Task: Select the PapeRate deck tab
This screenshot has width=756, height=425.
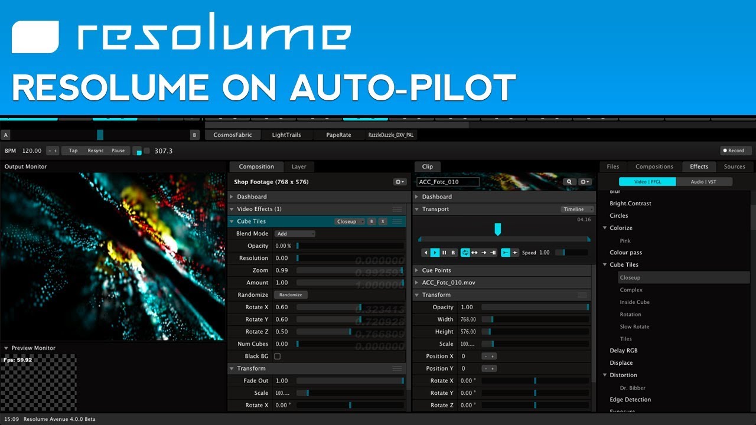Action: (338, 135)
